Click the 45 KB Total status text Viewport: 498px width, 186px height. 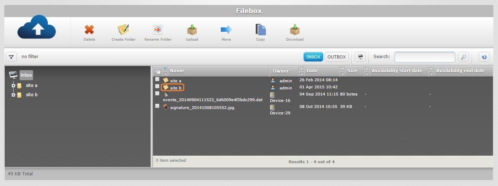pyautogui.click(x=20, y=174)
